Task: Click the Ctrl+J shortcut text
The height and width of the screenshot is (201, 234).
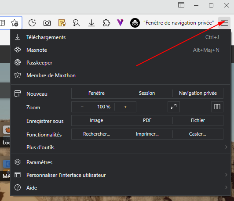Action: coord(212,37)
